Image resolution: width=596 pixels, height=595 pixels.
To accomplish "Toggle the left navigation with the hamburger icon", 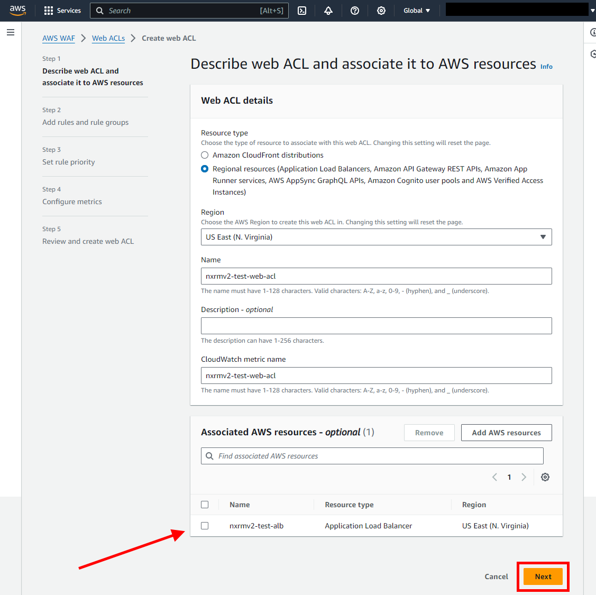I will tap(10, 32).
